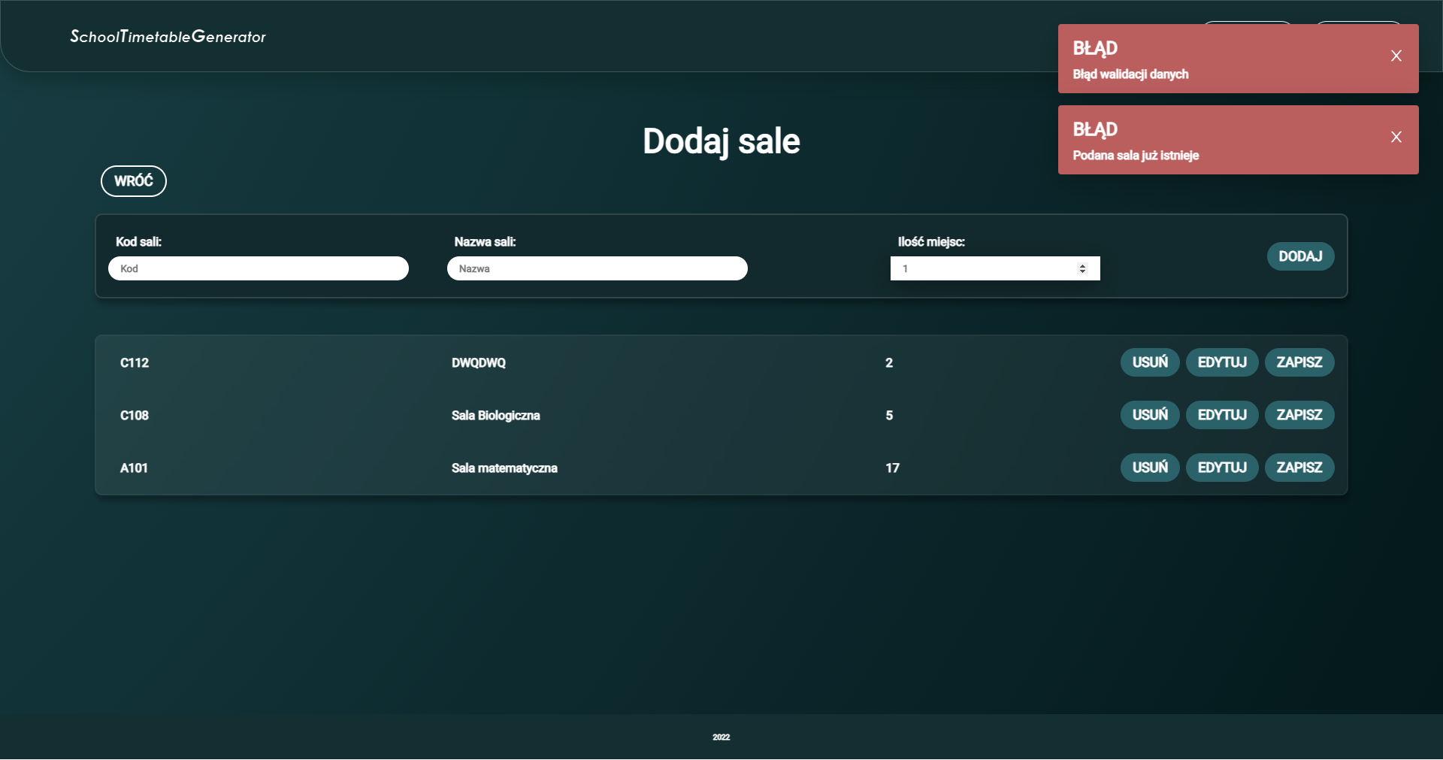This screenshot has width=1443, height=760.
Task: Click EDYTUJ for Sala matematyczna
Action: (1222, 468)
